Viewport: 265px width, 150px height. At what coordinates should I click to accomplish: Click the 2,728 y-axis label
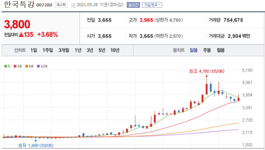247,120
